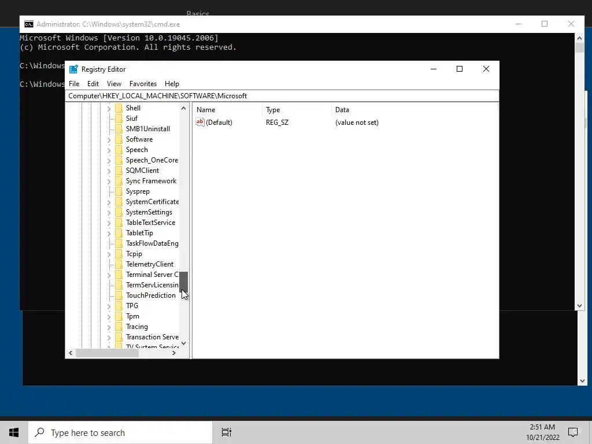Viewport: 592px width, 444px height.
Task: Select the REG_SZ type cell
Action: [277, 123]
